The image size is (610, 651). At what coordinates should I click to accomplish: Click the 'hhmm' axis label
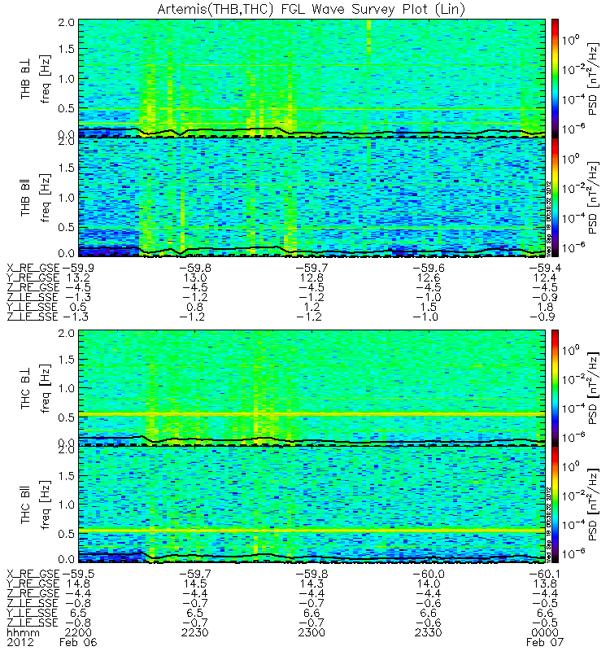click(x=24, y=633)
